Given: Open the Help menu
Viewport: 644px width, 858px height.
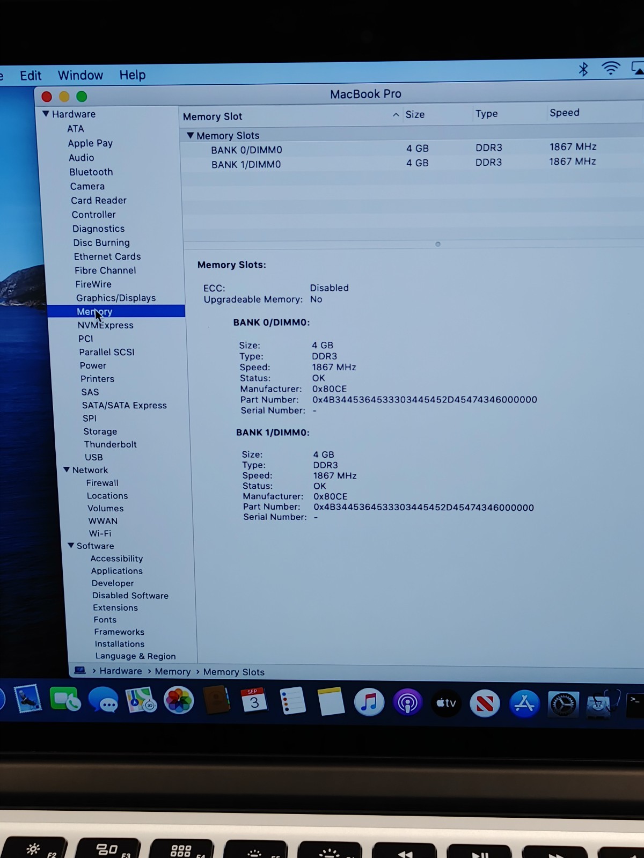Looking at the screenshot, I should pyautogui.click(x=133, y=75).
